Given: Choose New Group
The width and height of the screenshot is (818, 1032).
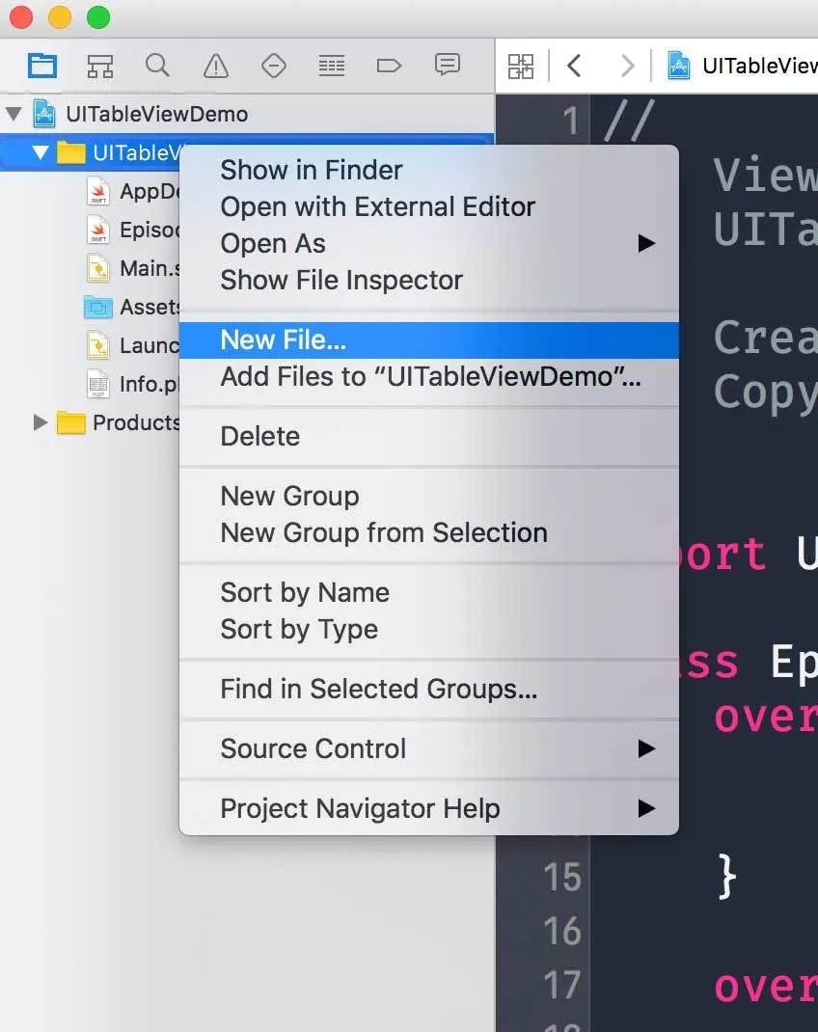Looking at the screenshot, I should point(428,497).
